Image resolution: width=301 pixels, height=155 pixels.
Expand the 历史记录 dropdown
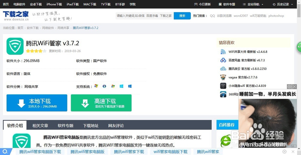(283, 4)
